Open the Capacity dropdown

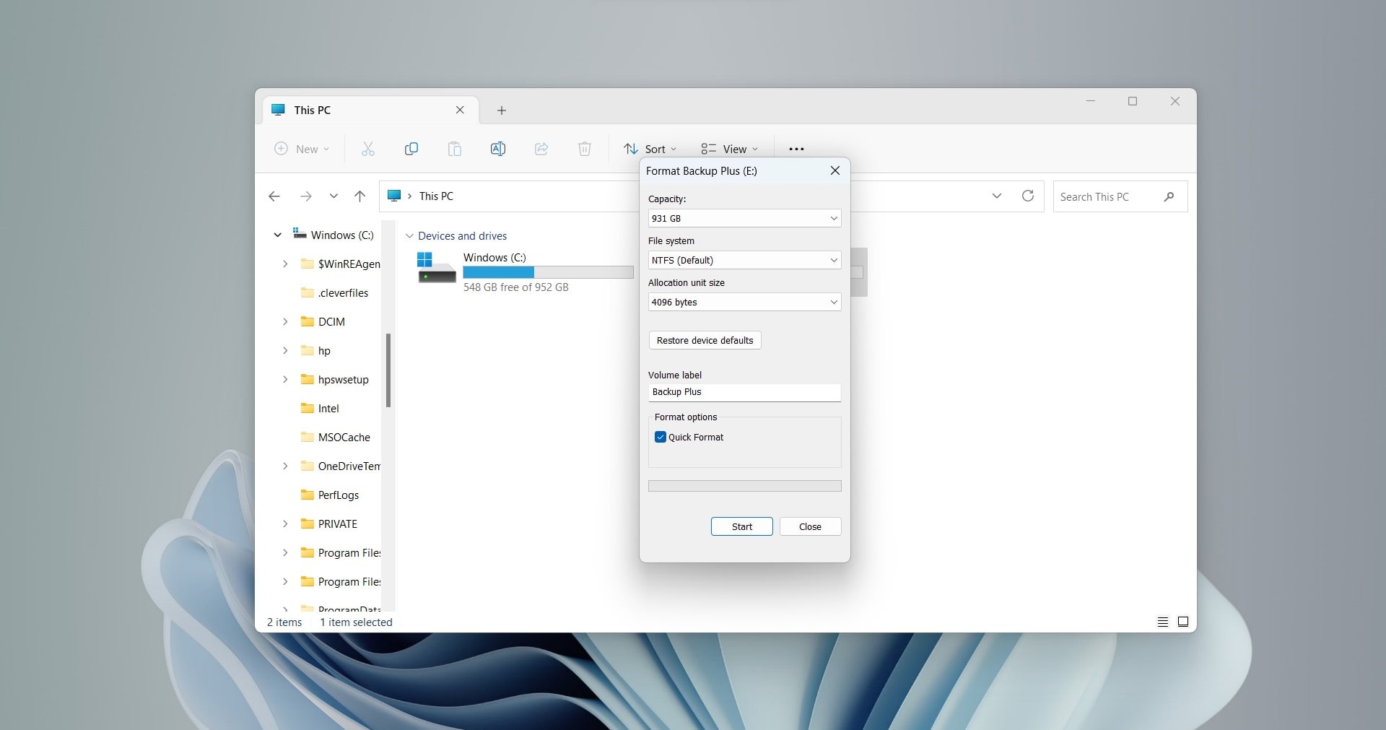[744, 218]
